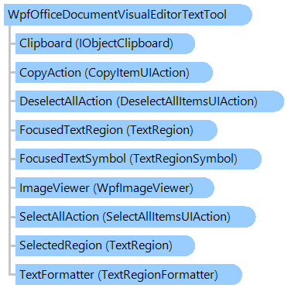Click the IObjectClipboard type name
This screenshot has width=298, height=288.
click(125, 43)
